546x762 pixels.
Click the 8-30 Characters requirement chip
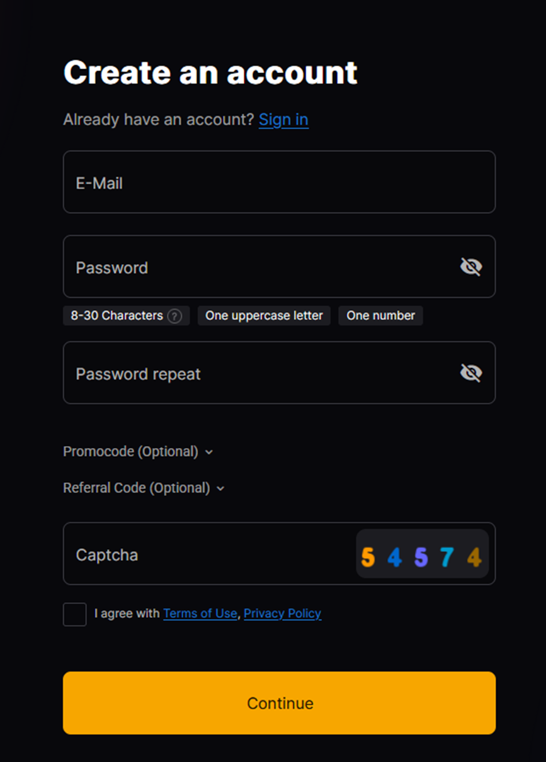pyautogui.click(x=117, y=316)
